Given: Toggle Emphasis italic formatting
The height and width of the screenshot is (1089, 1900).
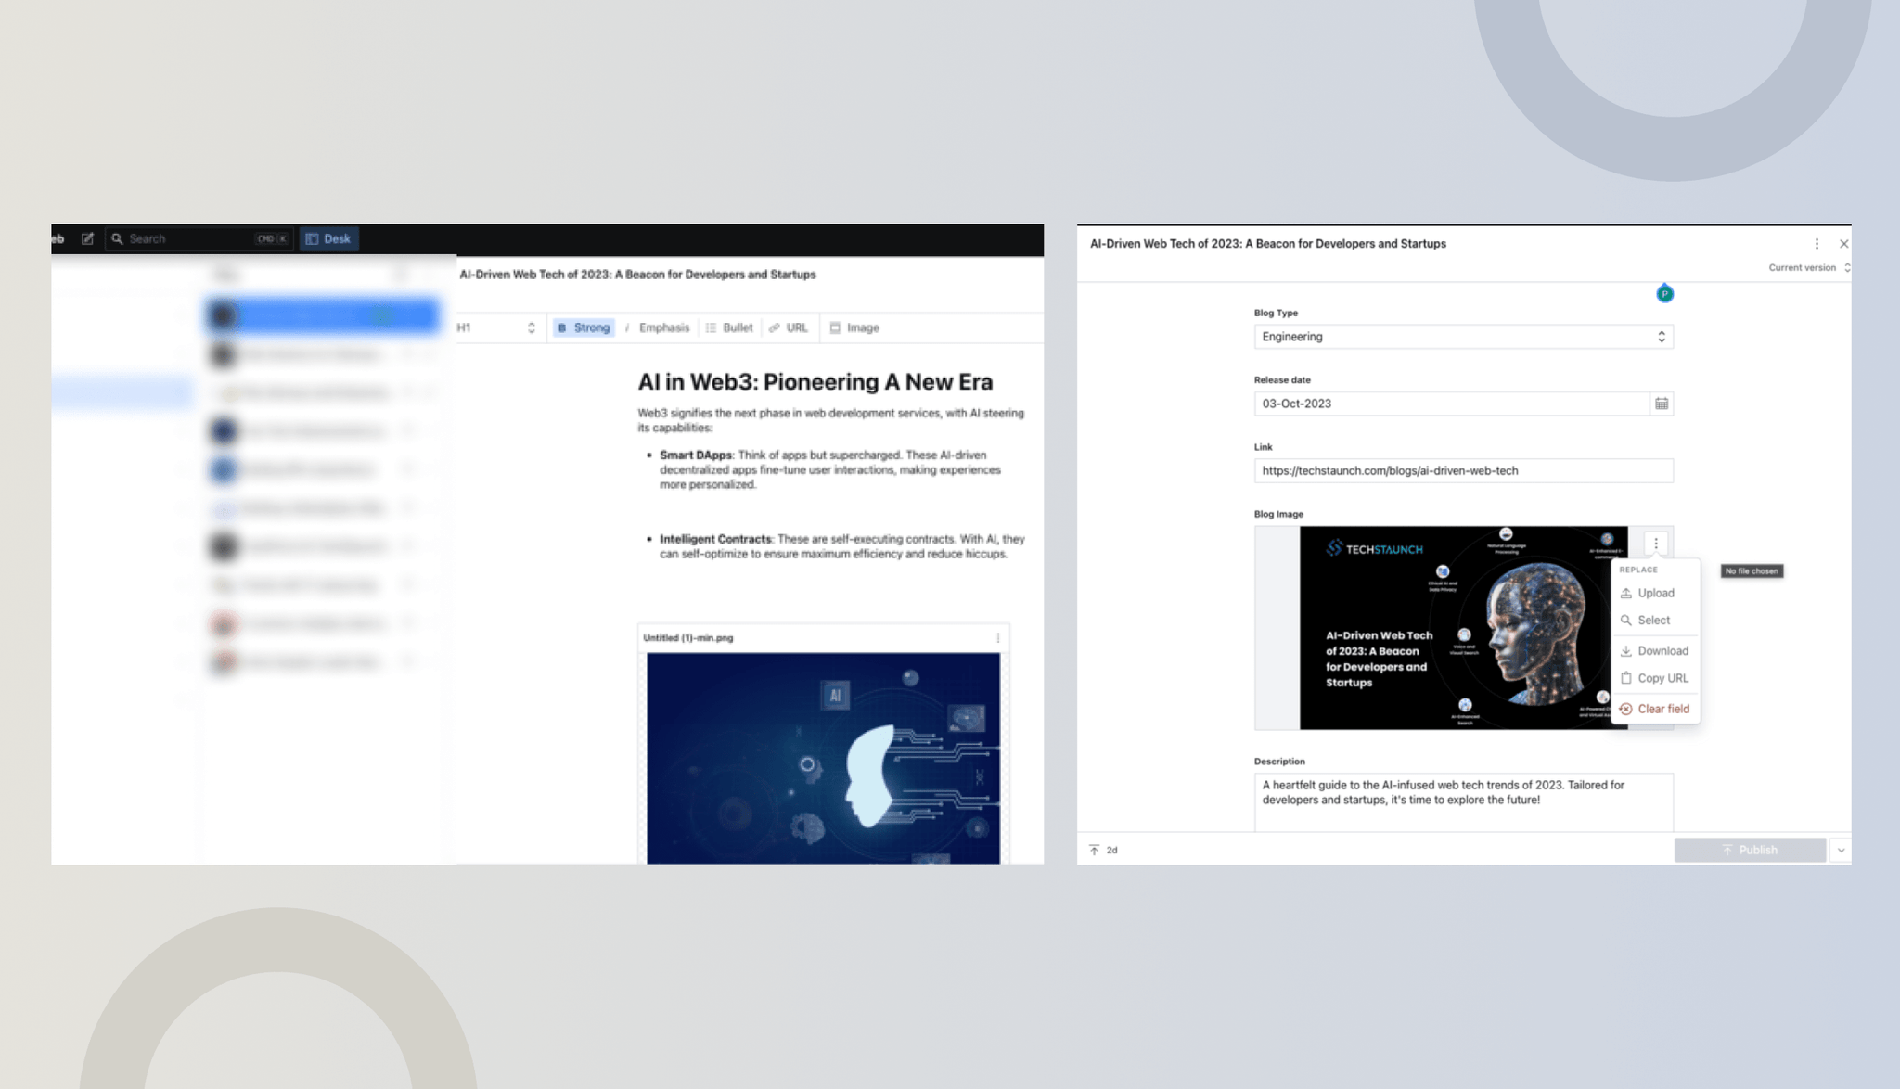Looking at the screenshot, I should coord(658,327).
